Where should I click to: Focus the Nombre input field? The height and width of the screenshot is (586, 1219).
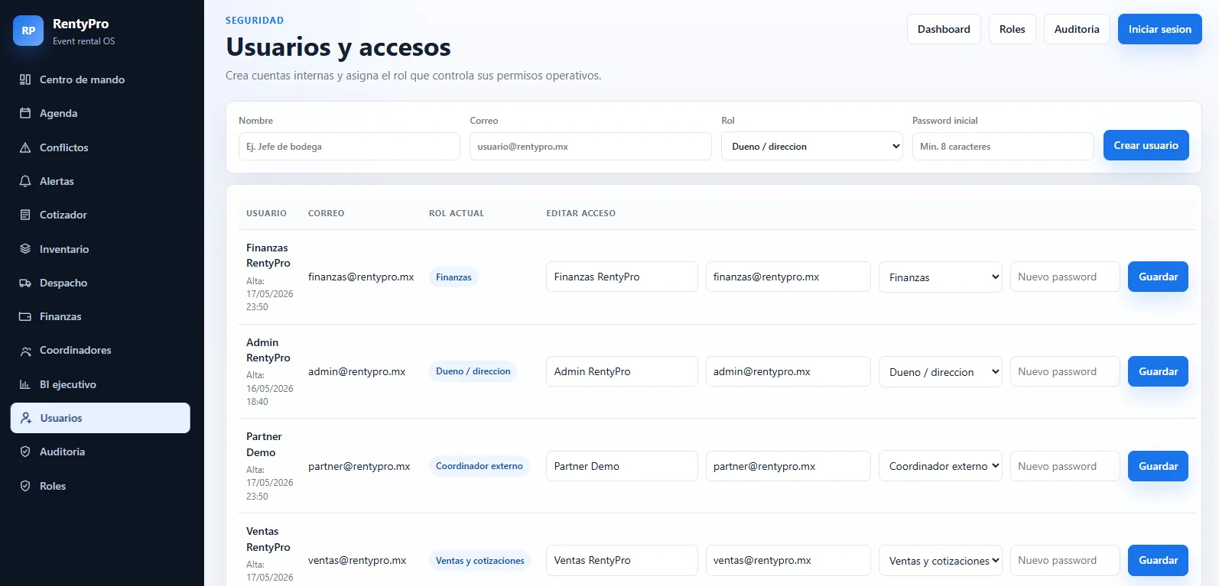349,146
